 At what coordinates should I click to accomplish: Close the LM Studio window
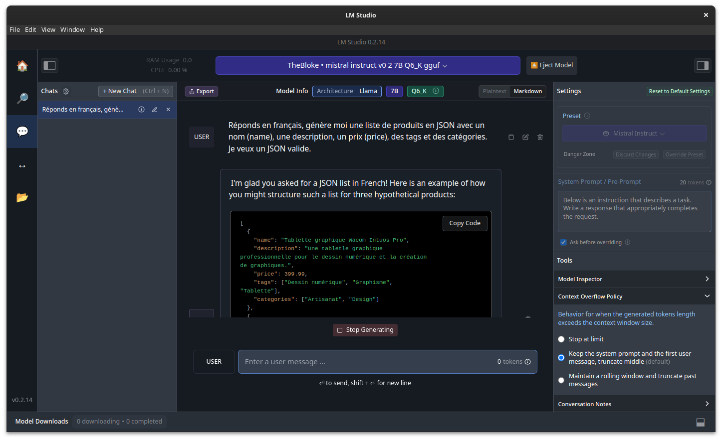tap(706, 15)
